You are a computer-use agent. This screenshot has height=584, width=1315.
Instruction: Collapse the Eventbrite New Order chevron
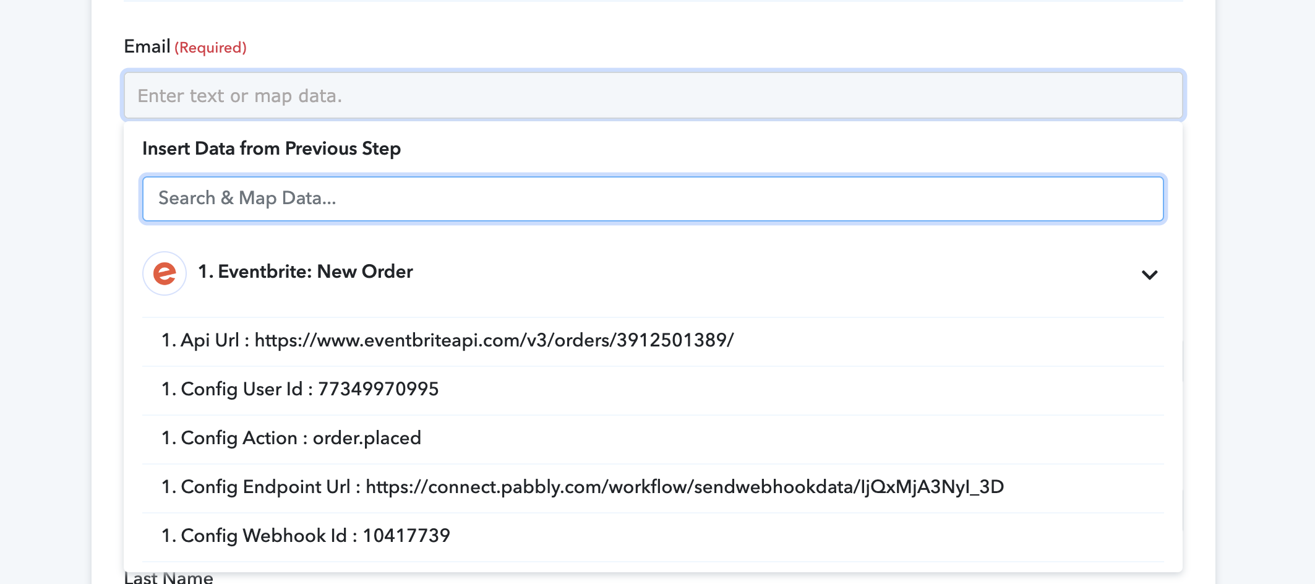(x=1149, y=275)
